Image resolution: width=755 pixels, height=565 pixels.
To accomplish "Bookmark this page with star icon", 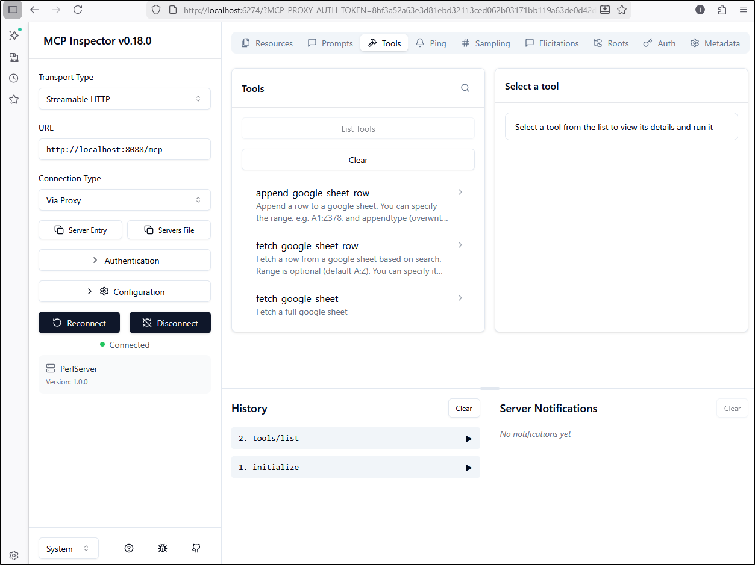I will pyautogui.click(x=622, y=10).
